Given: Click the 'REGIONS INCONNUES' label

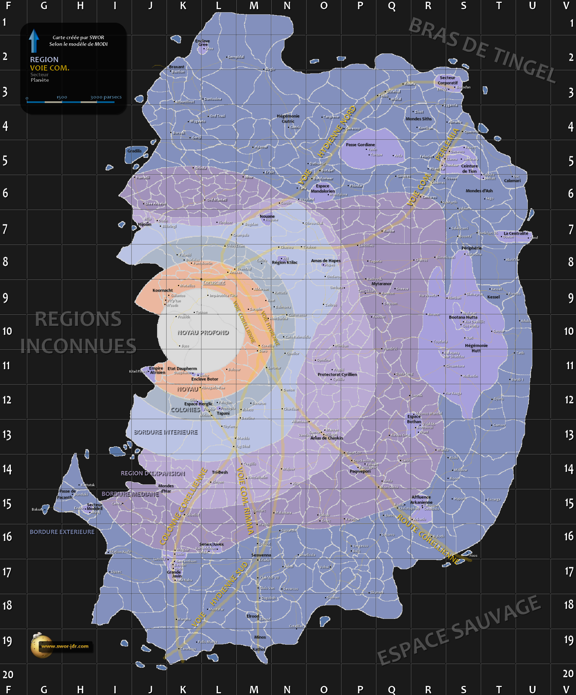Looking at the screenshot, I should click(x=78, y=332).
